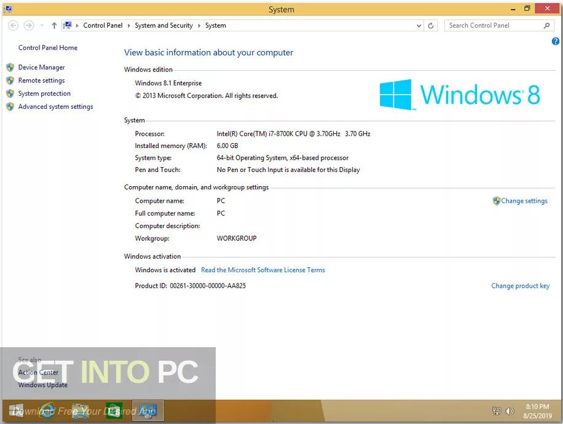Select the Windows 8.1 Enterprise text
The width and height of the screenshot is (563, 424).
coord(168,83)
